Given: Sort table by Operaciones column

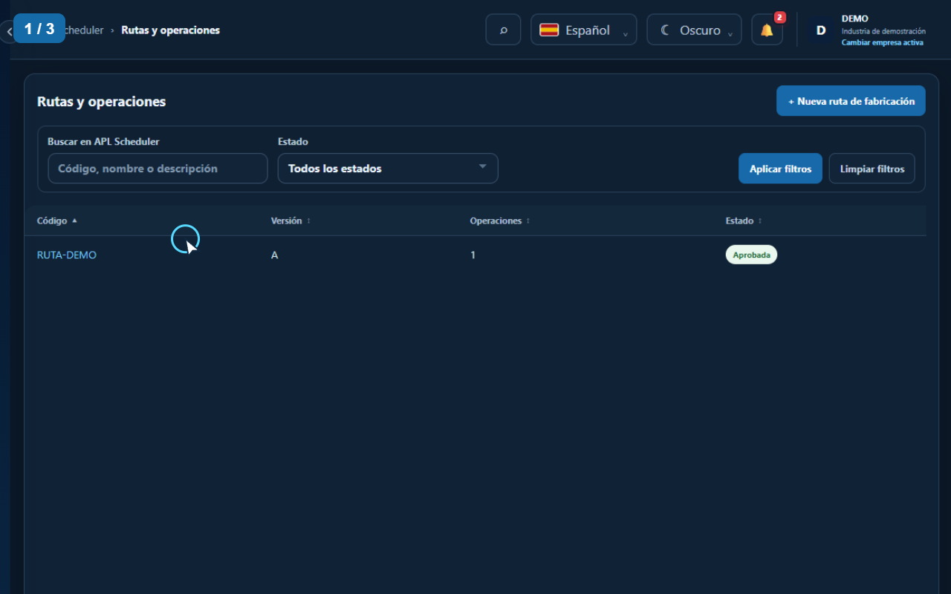Looking at the screenshot, I should [x=500, y=221].
